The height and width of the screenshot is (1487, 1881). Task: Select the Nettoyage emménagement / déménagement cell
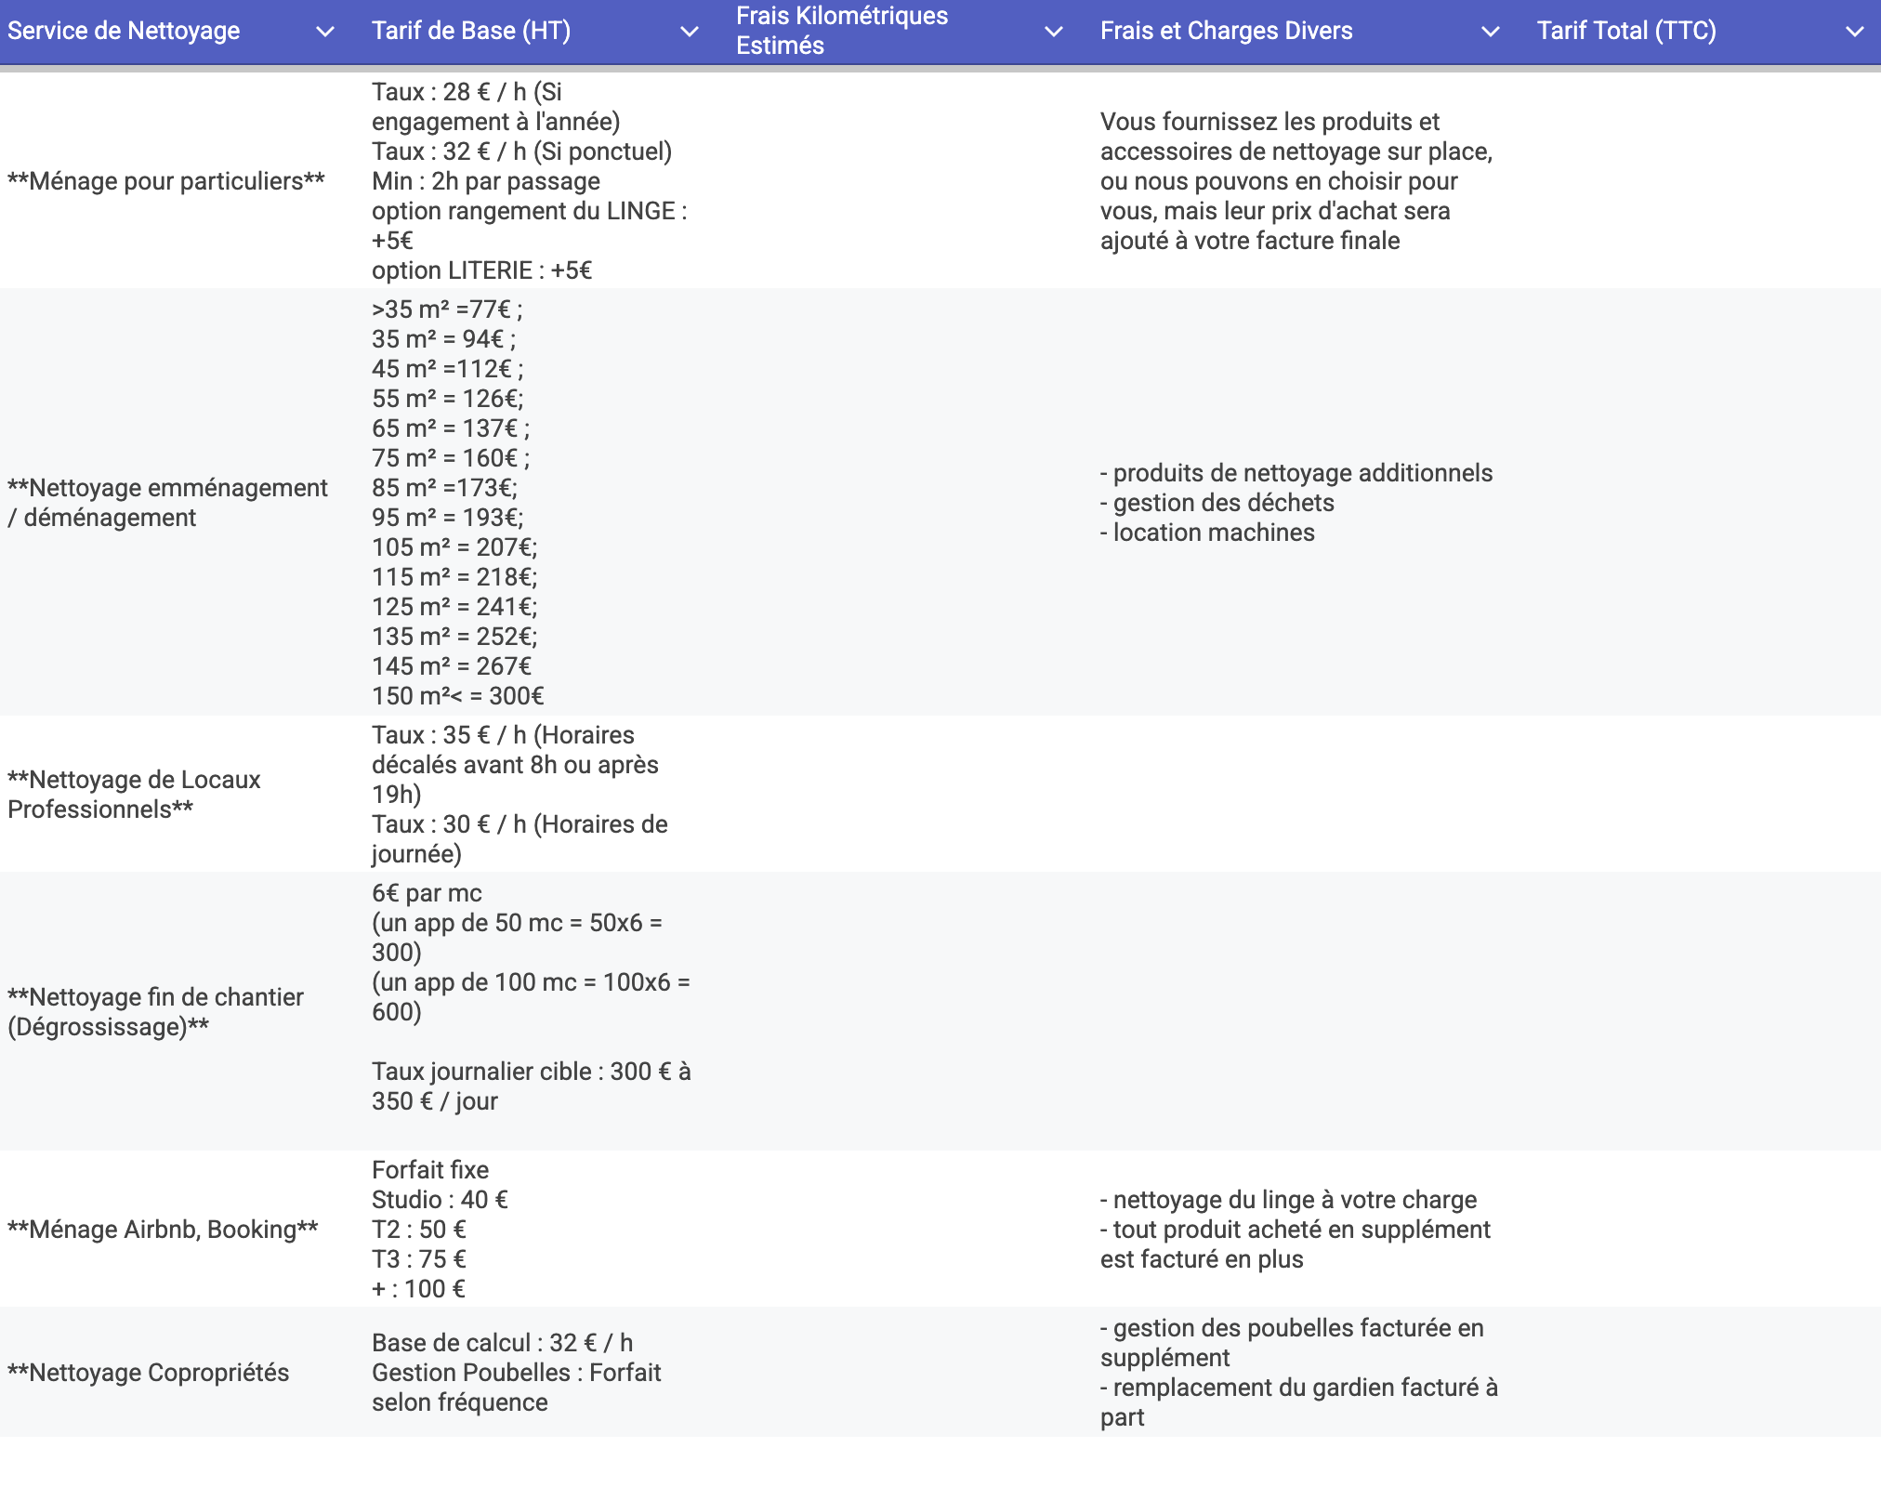click(167, 503)
